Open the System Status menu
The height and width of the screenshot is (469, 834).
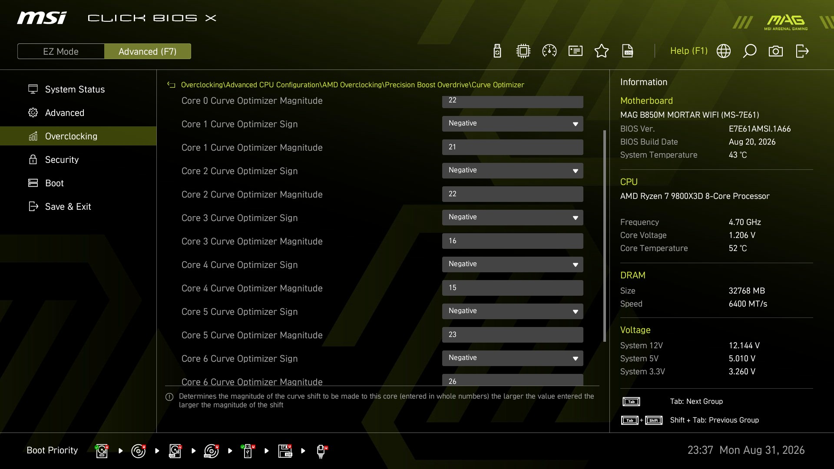click(x=78, y=89)
